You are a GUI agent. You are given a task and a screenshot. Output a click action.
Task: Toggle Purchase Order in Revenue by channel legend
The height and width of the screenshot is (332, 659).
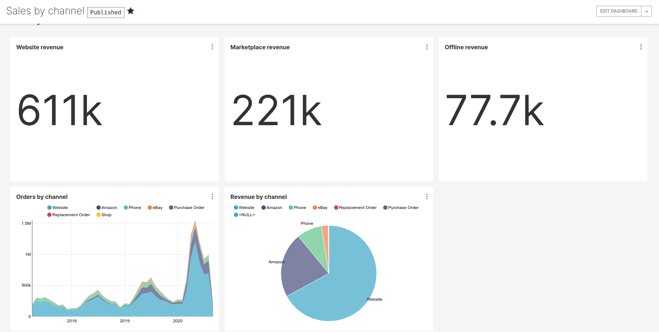point(401,208)
